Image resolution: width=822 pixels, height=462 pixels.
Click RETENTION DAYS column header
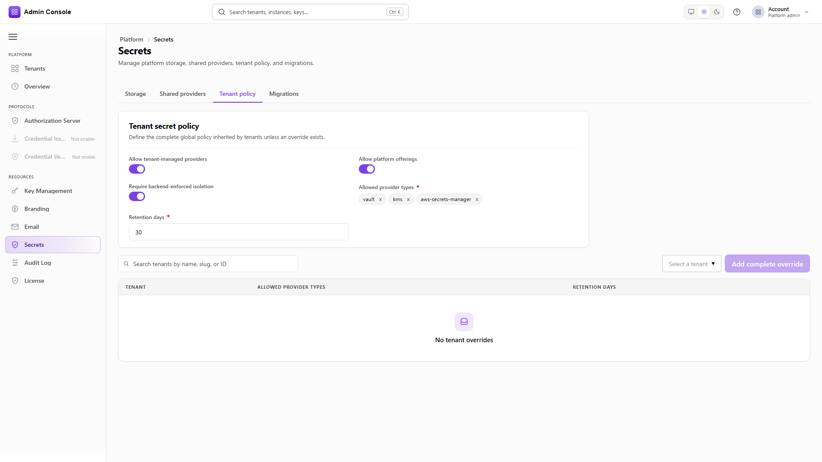[x=594, y=287]
